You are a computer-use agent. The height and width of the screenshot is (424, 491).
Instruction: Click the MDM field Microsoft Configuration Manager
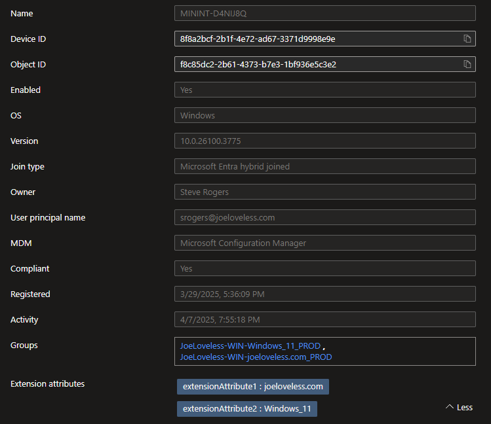pos(324,243)
